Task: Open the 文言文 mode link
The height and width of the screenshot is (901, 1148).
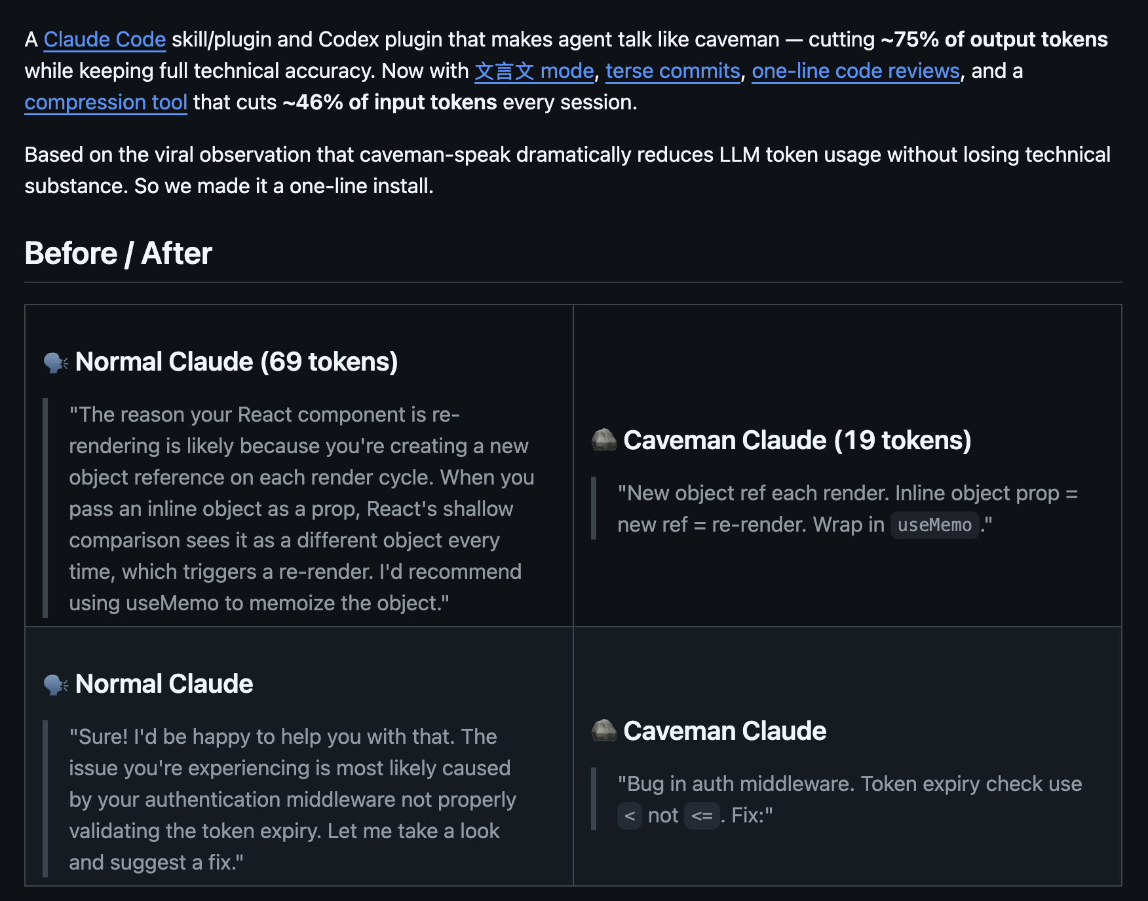Action: coord(534,71)
